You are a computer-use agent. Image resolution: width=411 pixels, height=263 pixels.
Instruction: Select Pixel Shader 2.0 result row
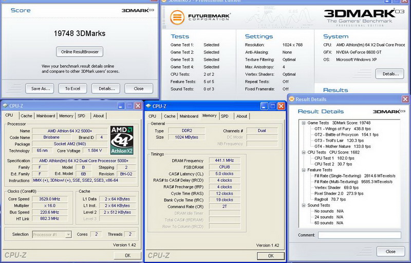coord(339,194)
